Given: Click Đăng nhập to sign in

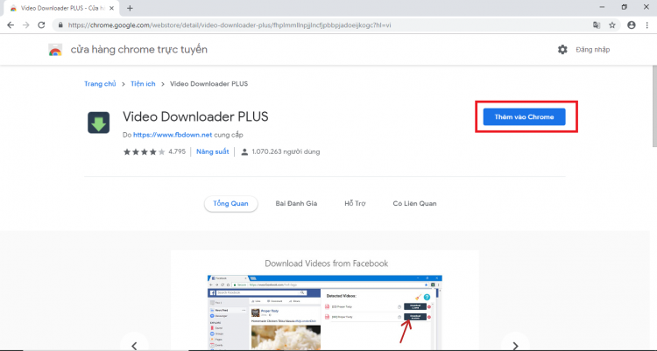Looking at the screenshot, I should (592, 49).
